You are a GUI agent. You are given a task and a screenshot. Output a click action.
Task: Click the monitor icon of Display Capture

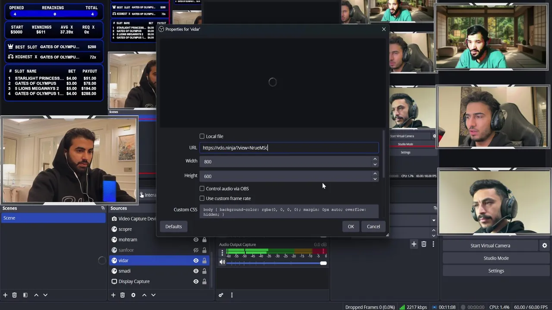114,281
